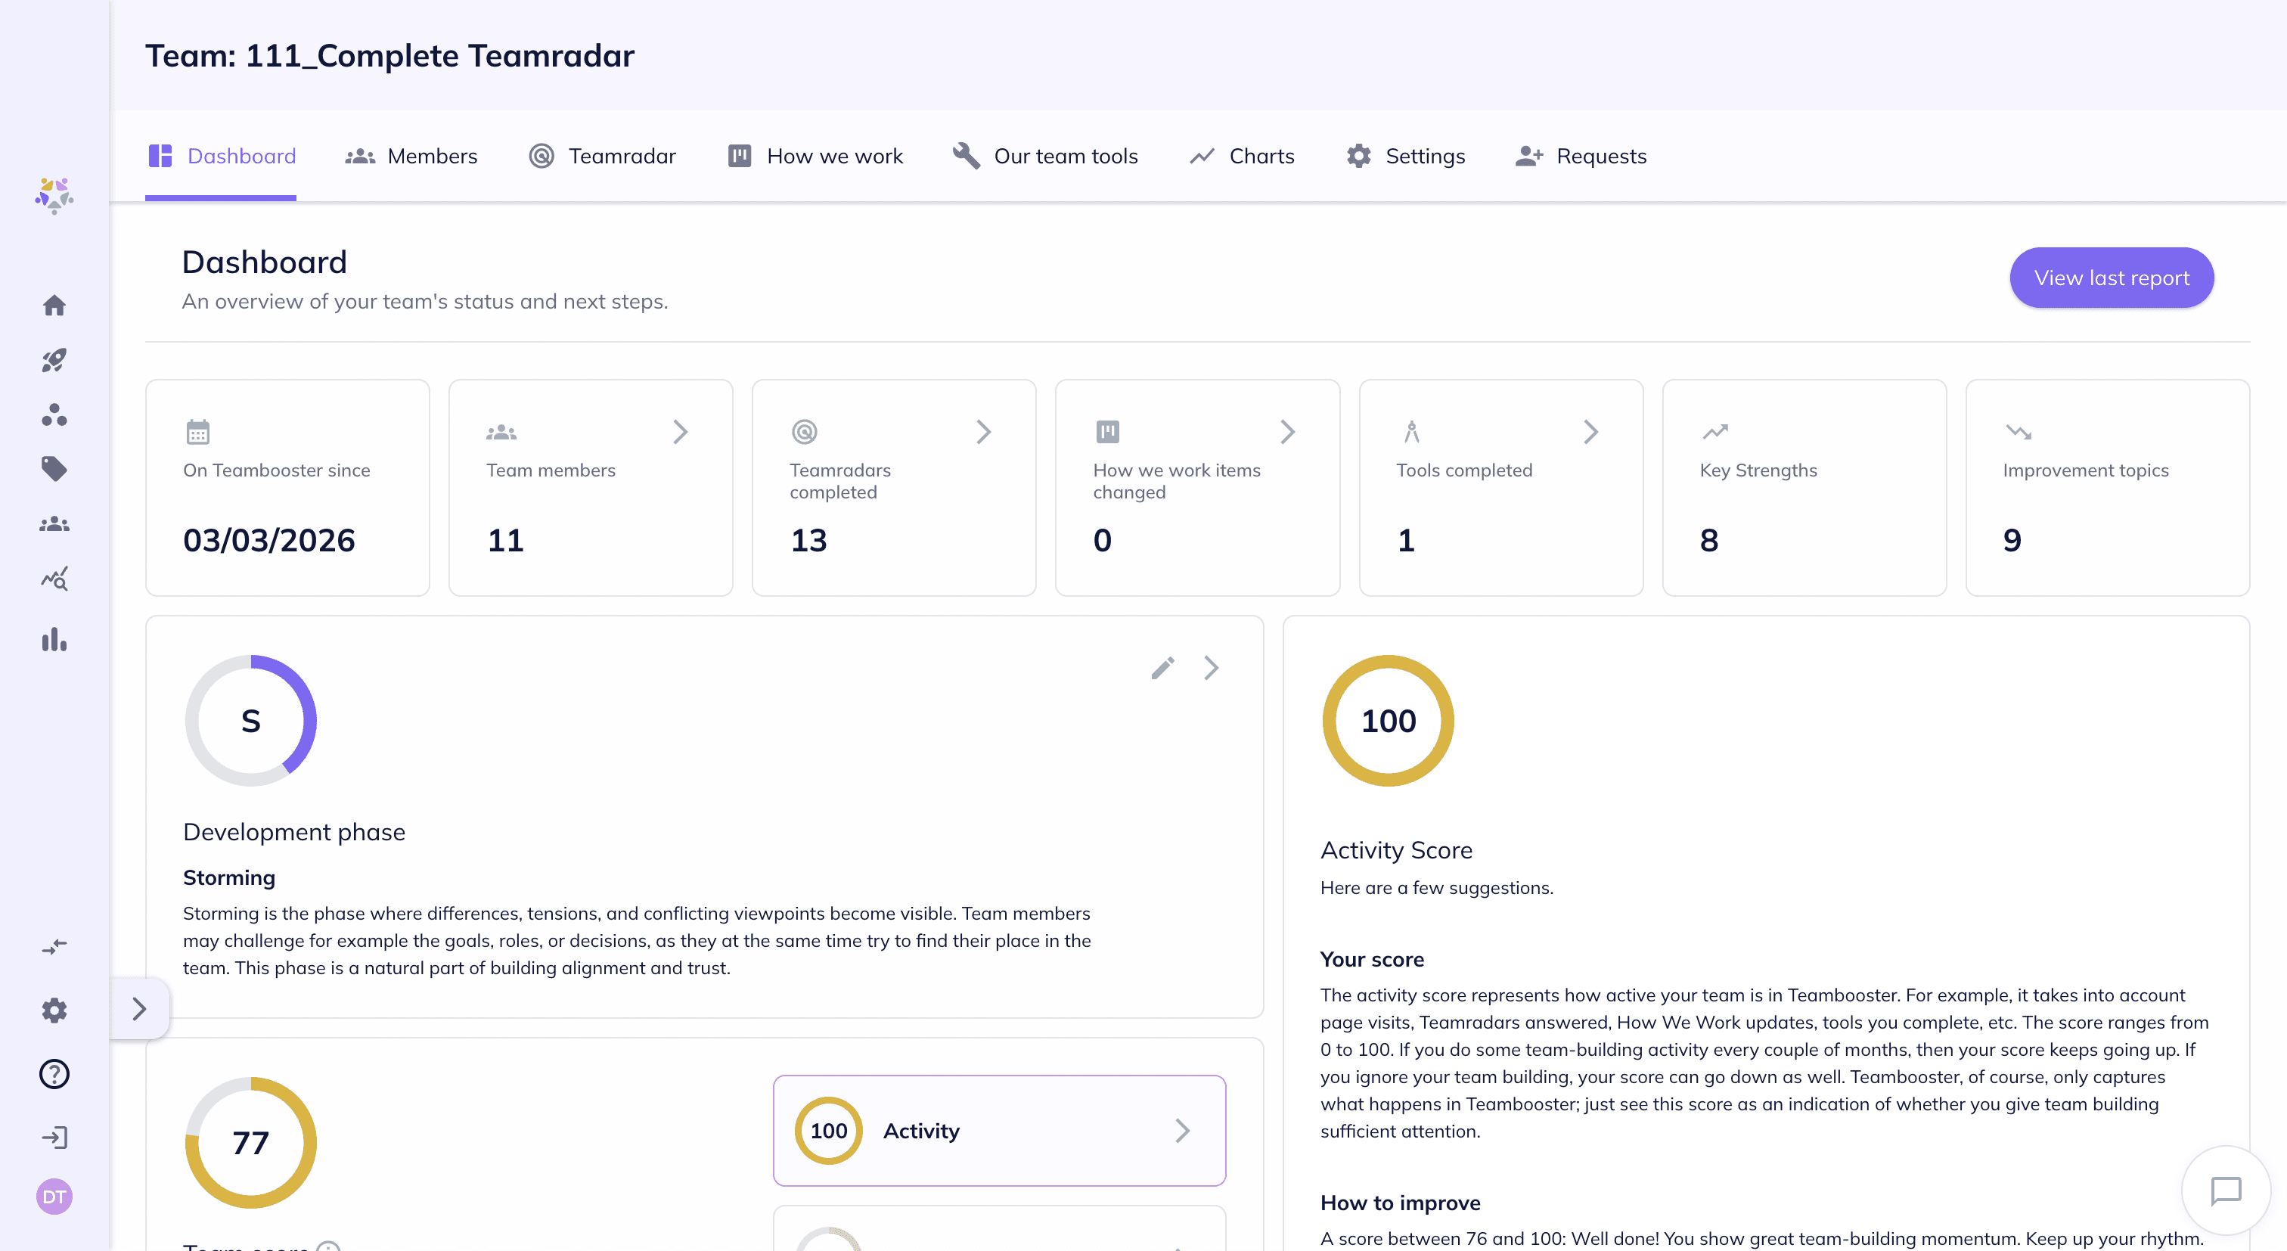Open the Key Strengths card

point(1804,487)
